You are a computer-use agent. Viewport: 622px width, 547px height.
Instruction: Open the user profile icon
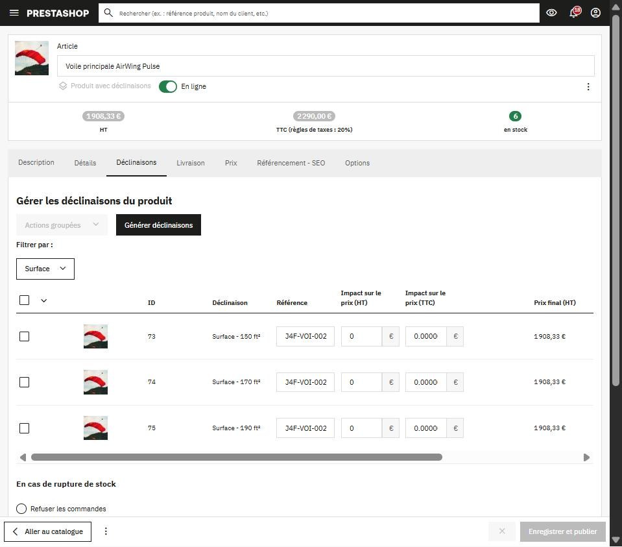tap(595, 13)
